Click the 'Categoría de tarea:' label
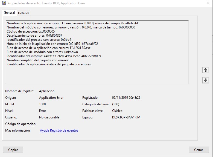This screenshot has height=157, width=213. [96, 104]
